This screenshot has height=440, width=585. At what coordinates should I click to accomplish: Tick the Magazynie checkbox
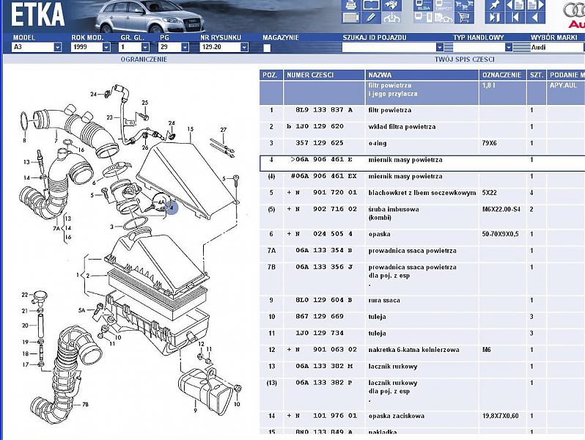267,48
